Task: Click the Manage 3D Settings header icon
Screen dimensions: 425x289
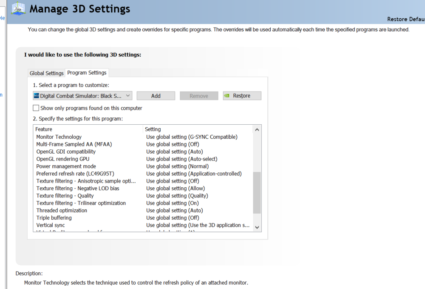Action: (x=18, y=9)
